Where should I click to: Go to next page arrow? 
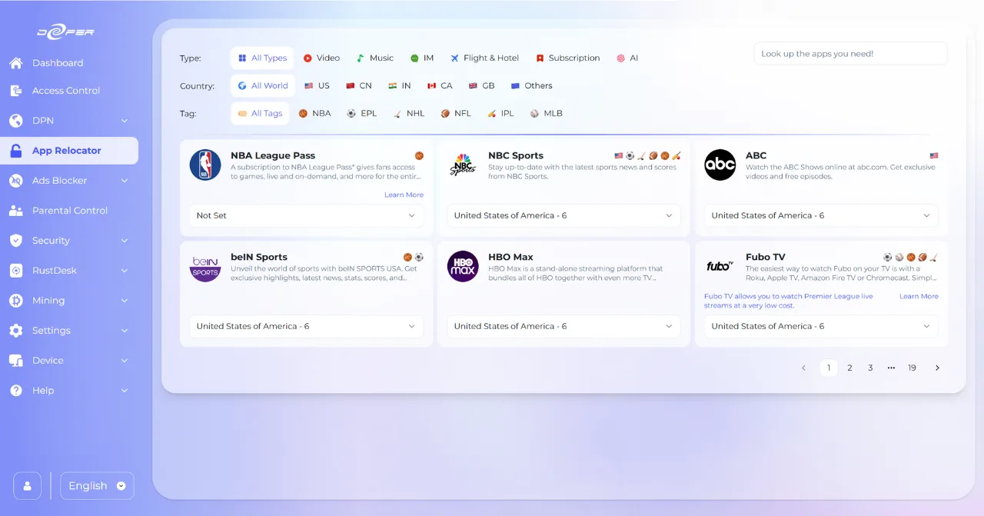tap(937, 368)
